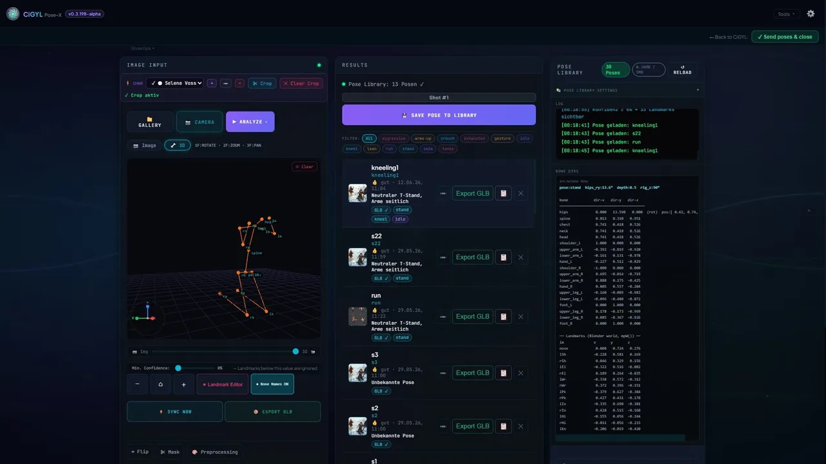This screenshot has width=826, height=464.
Task: Click Back to CIGYL link
Action: (x=729, y=37)
